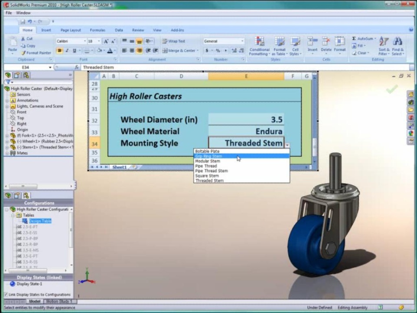
Task: Click Insert in the Cells group
Action: point(312,45)
